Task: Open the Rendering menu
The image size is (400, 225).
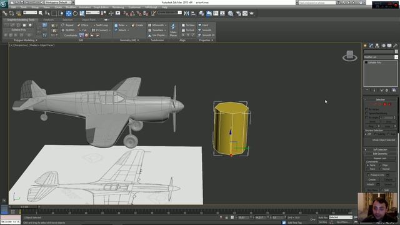Action: coord(118,7)
